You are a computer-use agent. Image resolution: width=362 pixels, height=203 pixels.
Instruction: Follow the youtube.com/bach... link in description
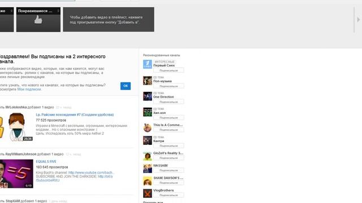click(91, 173)
